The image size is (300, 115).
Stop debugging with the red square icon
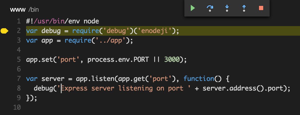(x=261, y=8)
